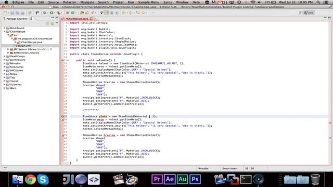333x187 pixels.
Task: Select the Vanish project
Action: coord(14,81)
